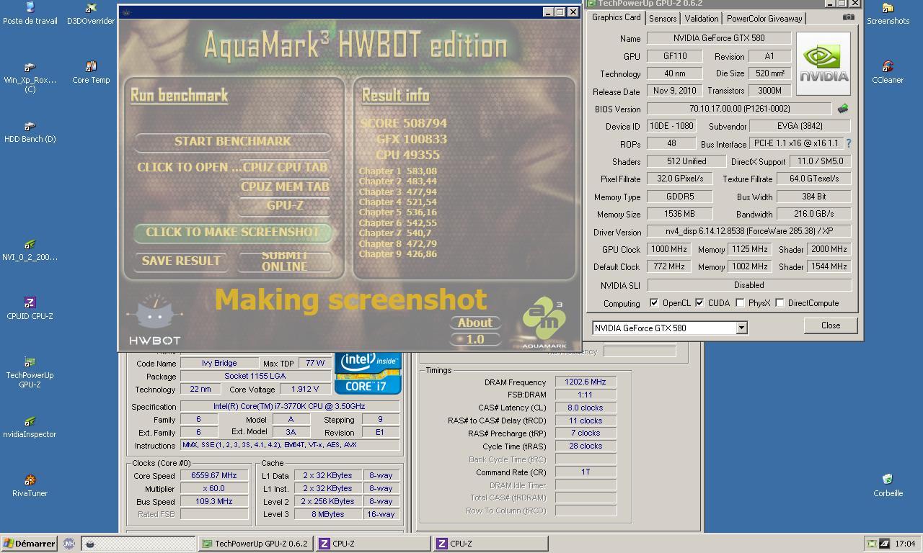Open CPUZ CPU TAB button

pos(285,167)
